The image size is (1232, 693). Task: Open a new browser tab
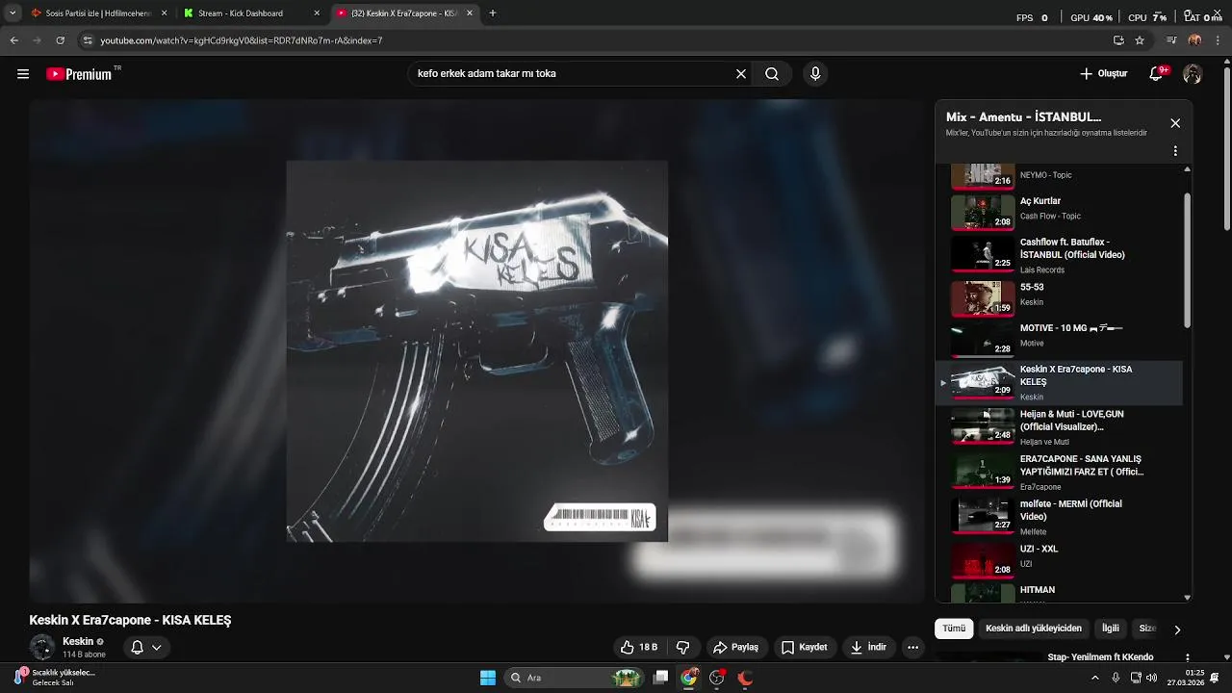click(493, 13)
